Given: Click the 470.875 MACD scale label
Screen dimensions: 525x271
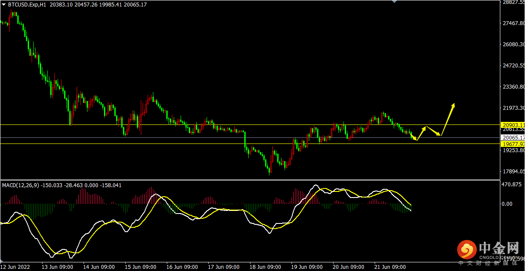Looking at the screenshot, I should [x=512, y=185].
